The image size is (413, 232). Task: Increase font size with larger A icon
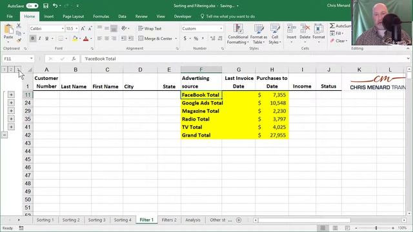(83, 28)
